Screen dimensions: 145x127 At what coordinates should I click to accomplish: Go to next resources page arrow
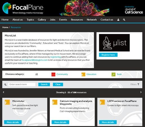(141, 92)
